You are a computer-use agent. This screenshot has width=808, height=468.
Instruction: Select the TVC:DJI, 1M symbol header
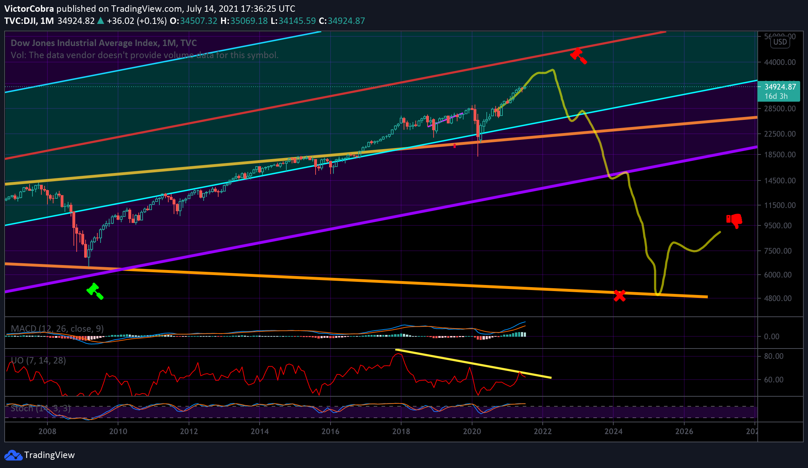(29, 21)
